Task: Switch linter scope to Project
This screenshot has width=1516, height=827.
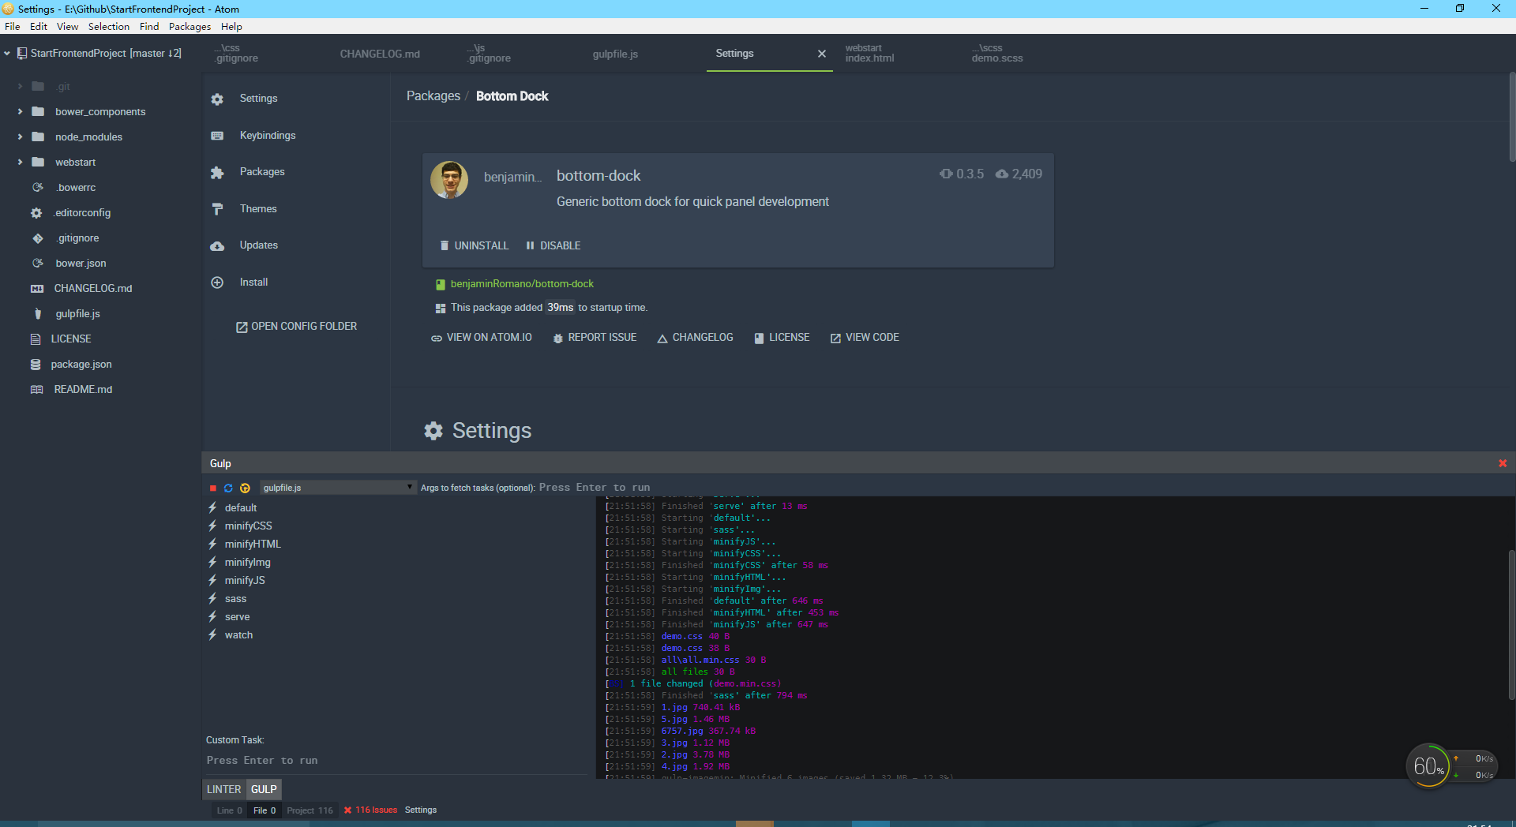Action: [x=310, y=810]
